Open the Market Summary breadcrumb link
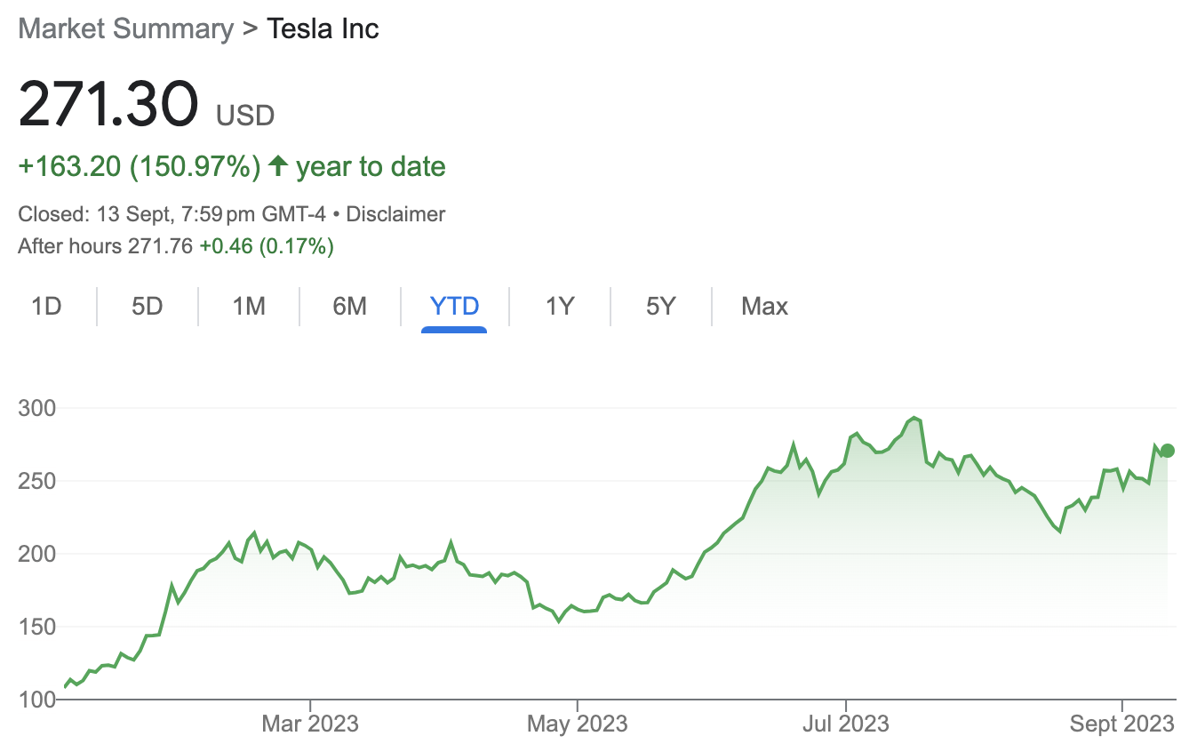Screen dimensions: 1189x752 pos(125,28)
